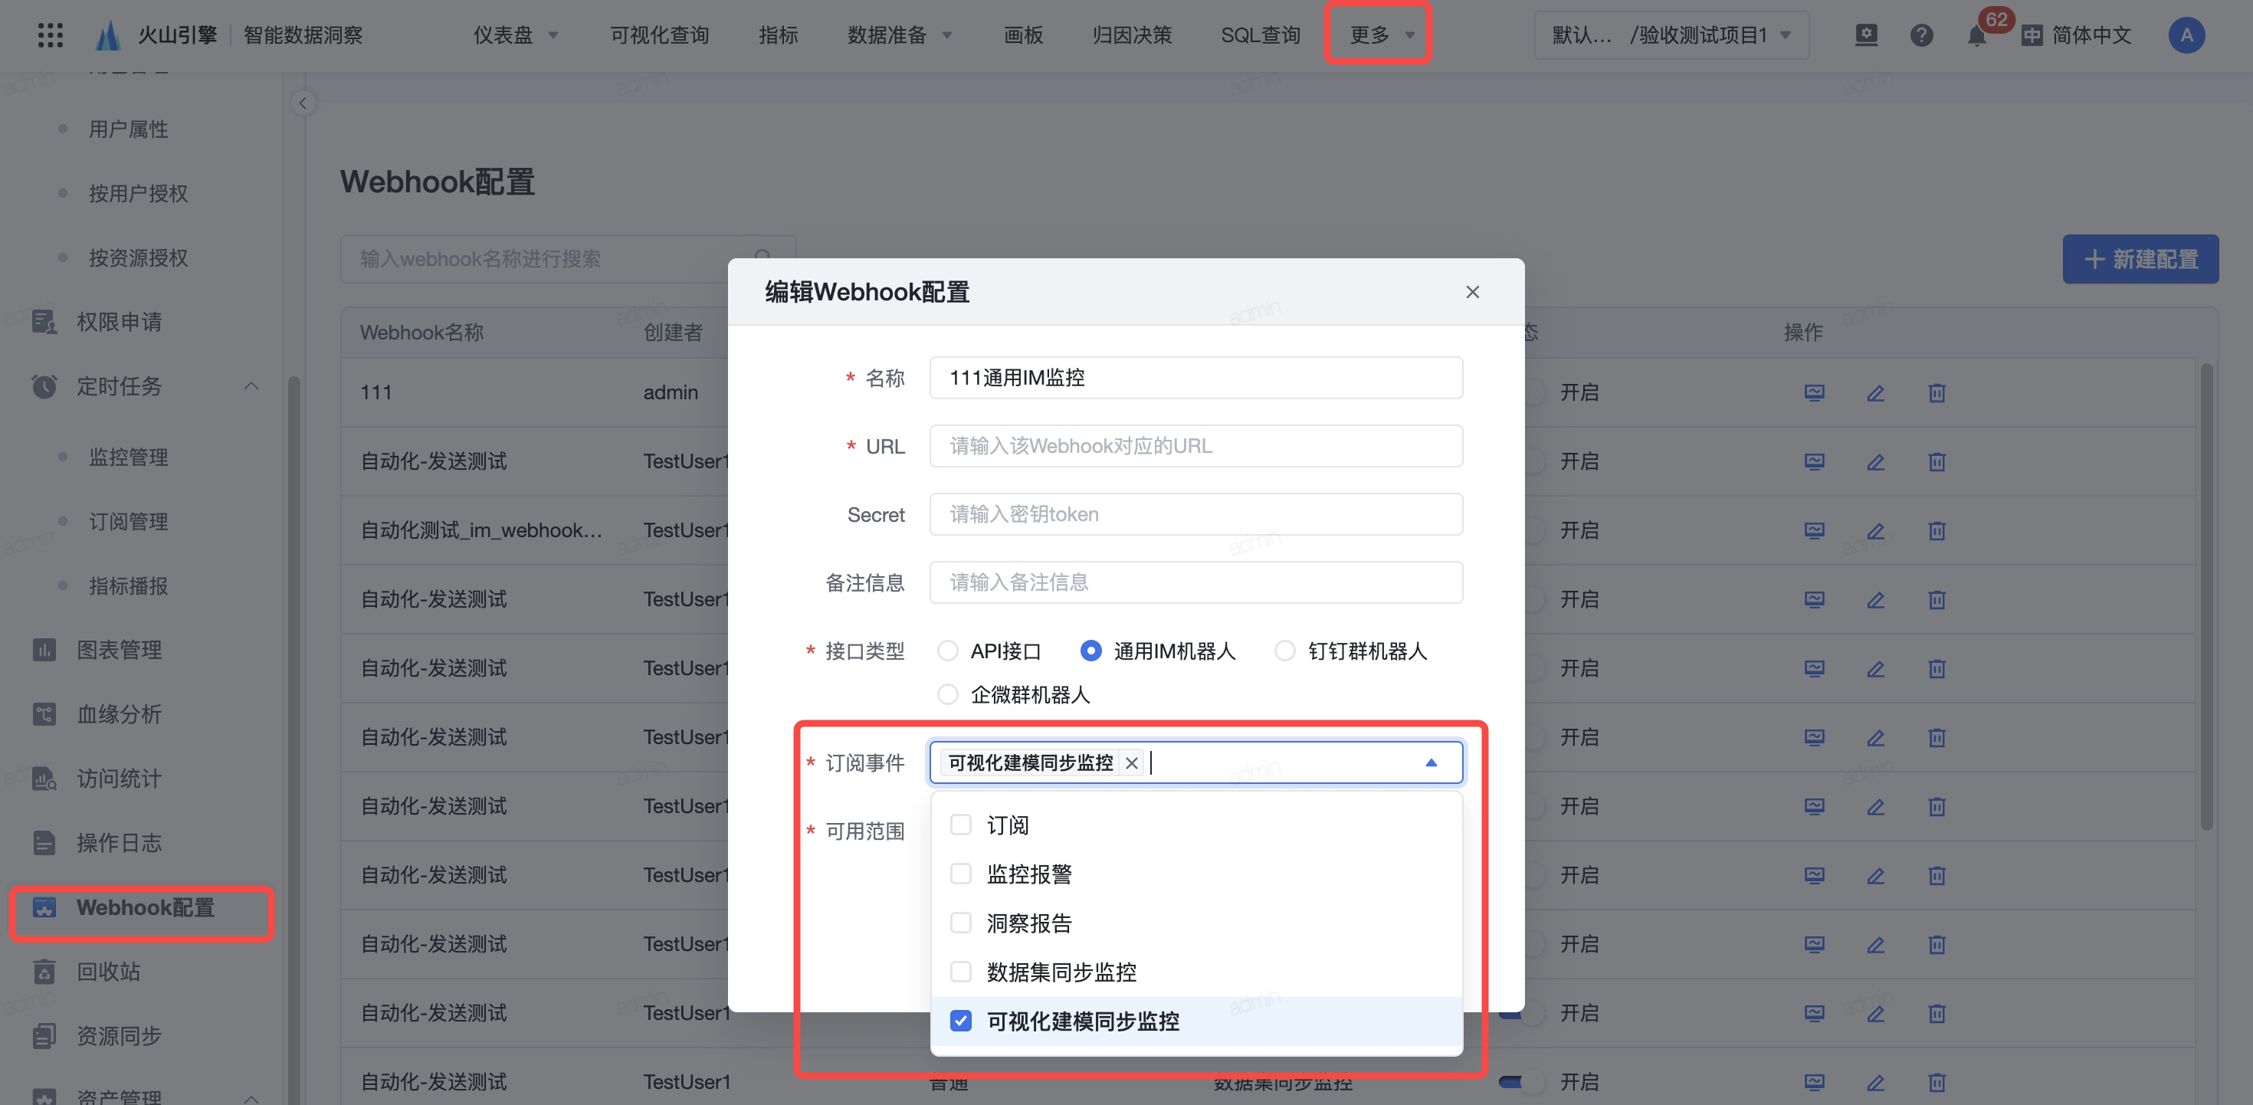Remove the 可视化建模同步监控 tag
The height and width of the screenshot is (1105, 2253).
click(x=1131, y=763)
